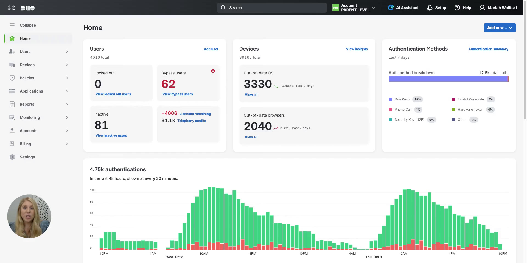Click the Applications sidebar icon

point(12,91)
